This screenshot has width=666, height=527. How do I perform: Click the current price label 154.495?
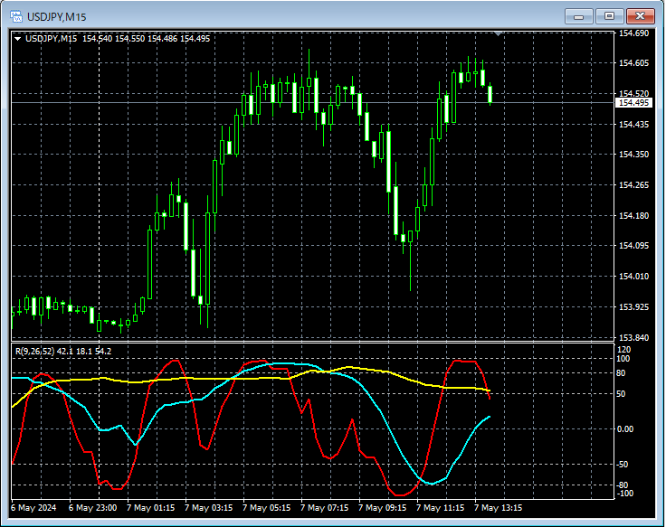pos(633,103)
